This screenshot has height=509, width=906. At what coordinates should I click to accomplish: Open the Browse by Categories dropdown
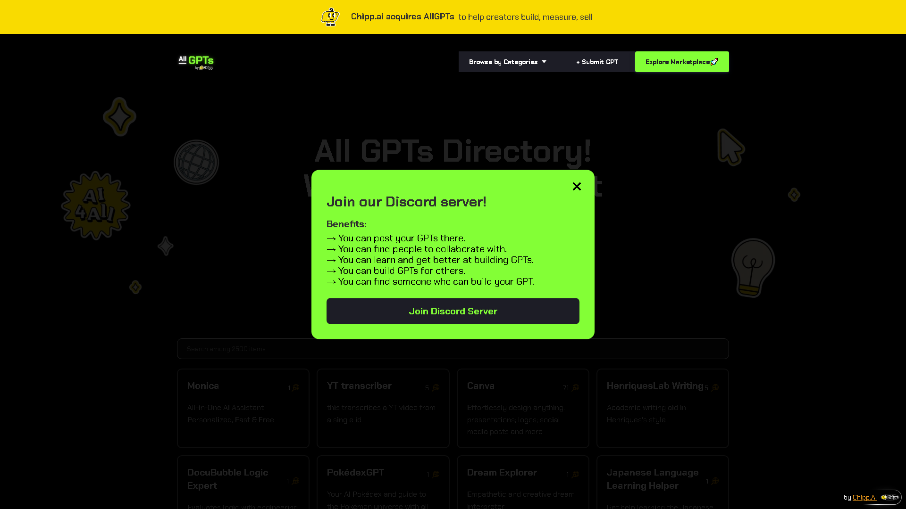(508, 62)
